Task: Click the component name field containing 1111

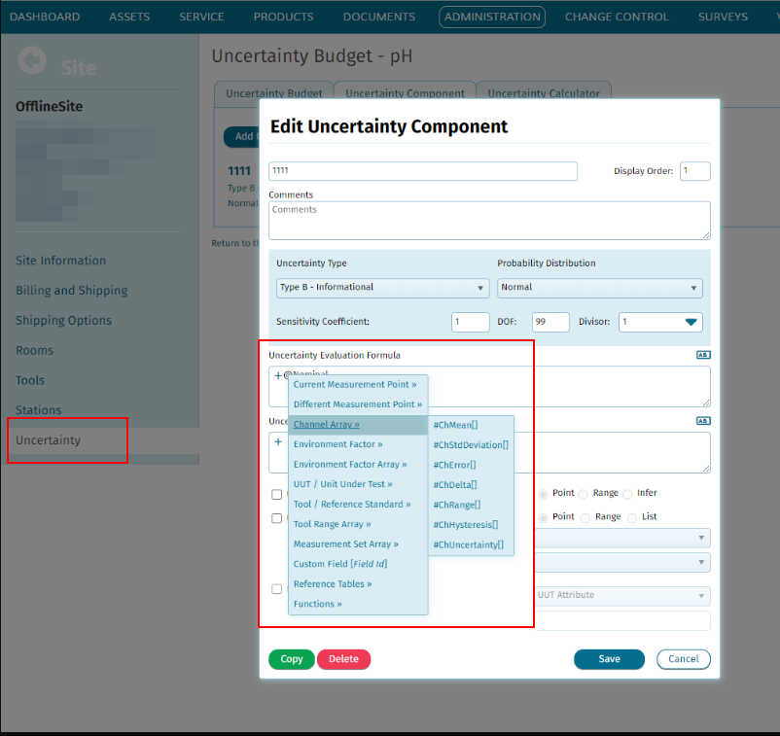Action: tap(423, 171)
